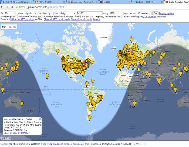Open the sent/rcvd by dropdown
This screenshot has height=147, width=189.
pyautogui.click(x=46, y=13)
